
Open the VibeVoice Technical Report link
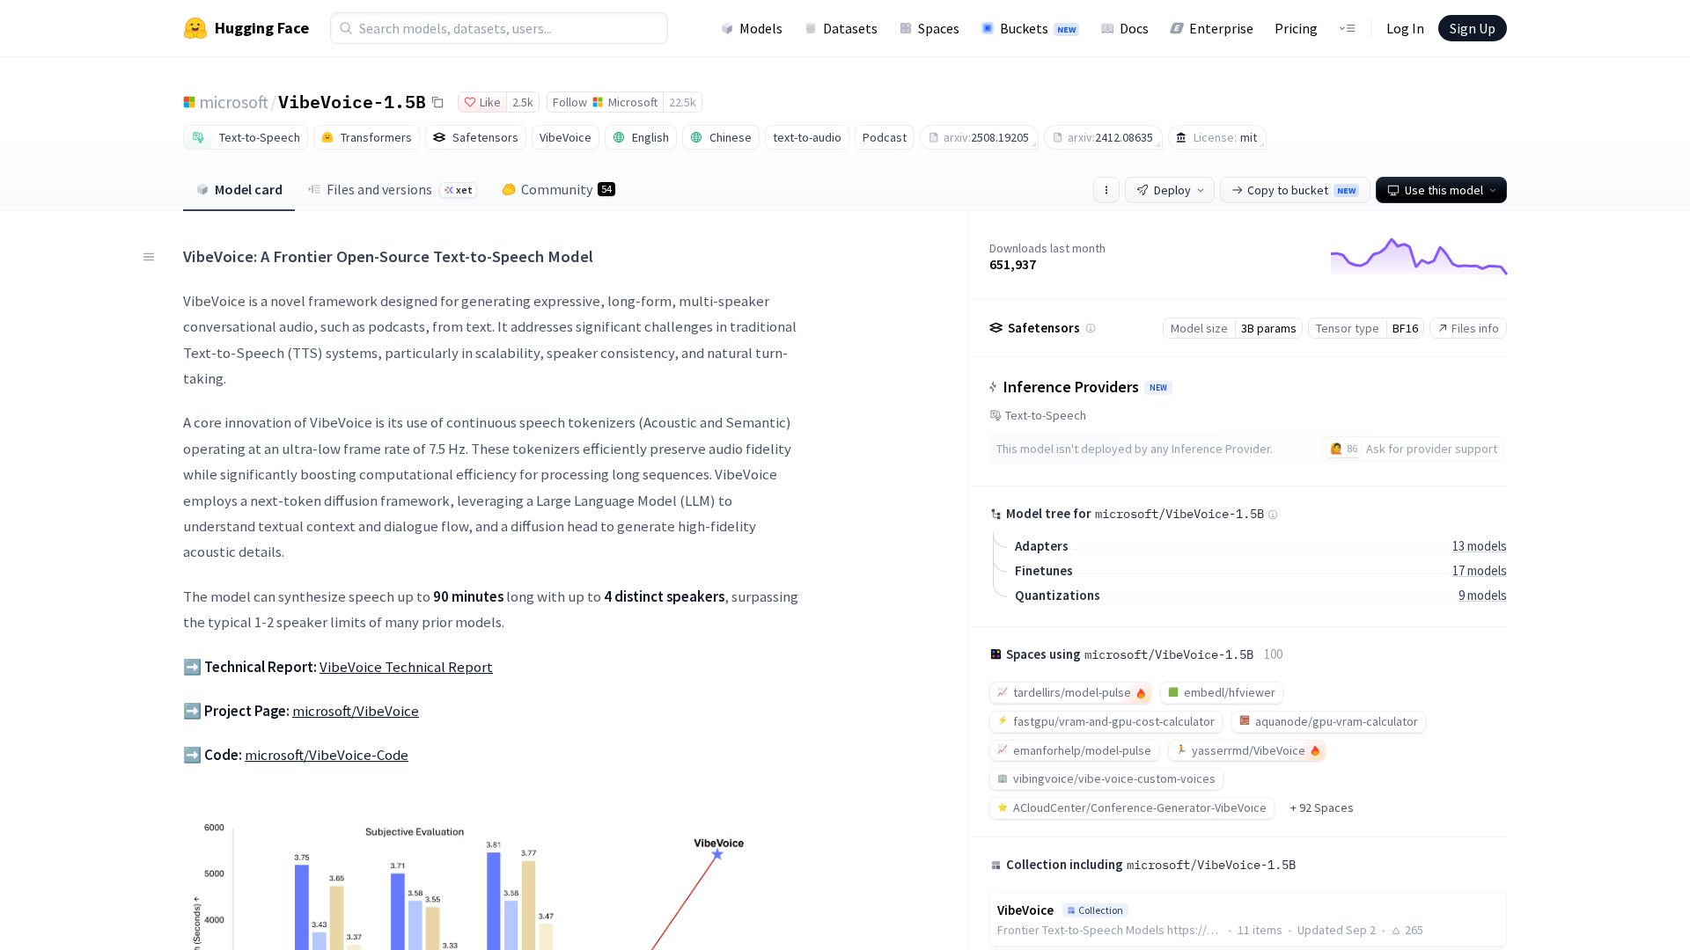click(406, 667)
